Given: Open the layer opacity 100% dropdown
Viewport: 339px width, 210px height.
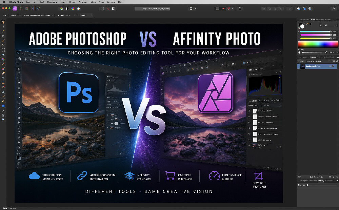Looking at the screenshot, I should click(311, 61).
